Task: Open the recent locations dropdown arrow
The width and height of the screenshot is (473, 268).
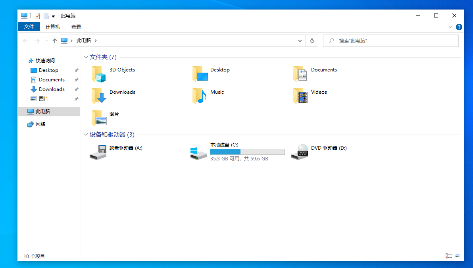Action: click(x=46, y=41)
